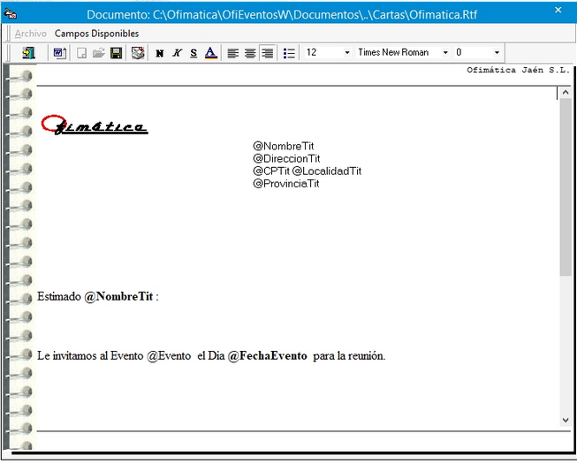577x464 pixels.
Task: Click the print icon in toolbar
Action: [138, 53]
